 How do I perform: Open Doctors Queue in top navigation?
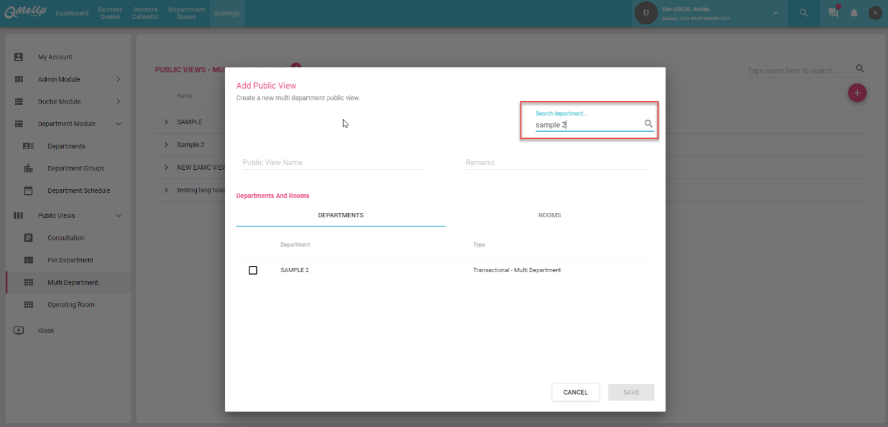pos(110,13)
